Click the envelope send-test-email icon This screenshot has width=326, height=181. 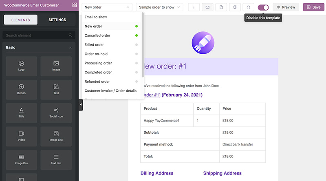click(x=207, y=7)
